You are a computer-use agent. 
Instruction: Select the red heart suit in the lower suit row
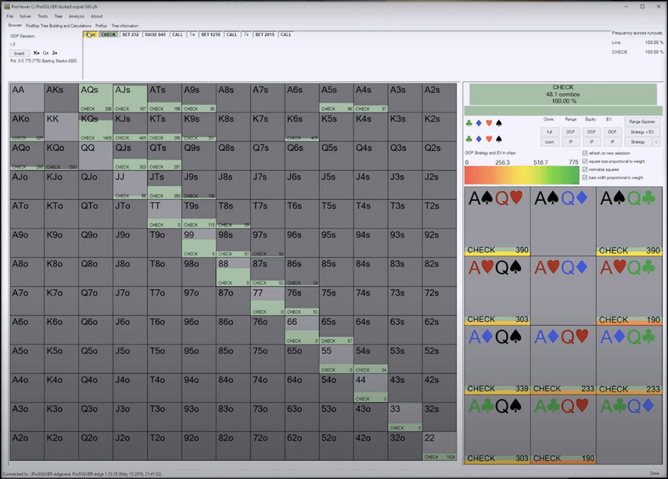[x=489, y=139]
